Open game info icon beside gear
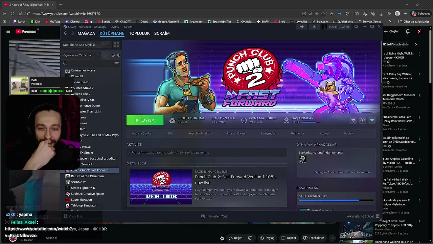Viewport: 433px width, 244px height. tap(363, 120)
